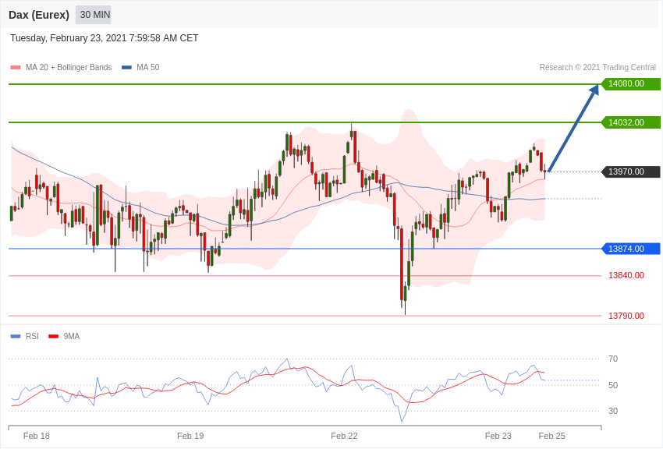
Task: Click the Feb 25 date axis label
Action: click(551, 436)
